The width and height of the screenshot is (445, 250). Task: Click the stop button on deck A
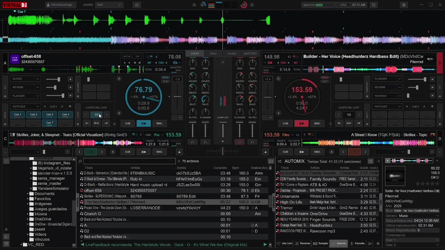click(x=119, y=113)
